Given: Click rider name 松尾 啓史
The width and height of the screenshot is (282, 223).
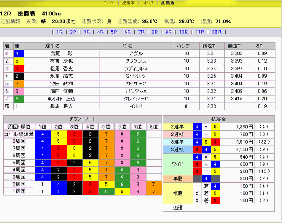Looking at the screenshot, I should click(x=61, y=68).
